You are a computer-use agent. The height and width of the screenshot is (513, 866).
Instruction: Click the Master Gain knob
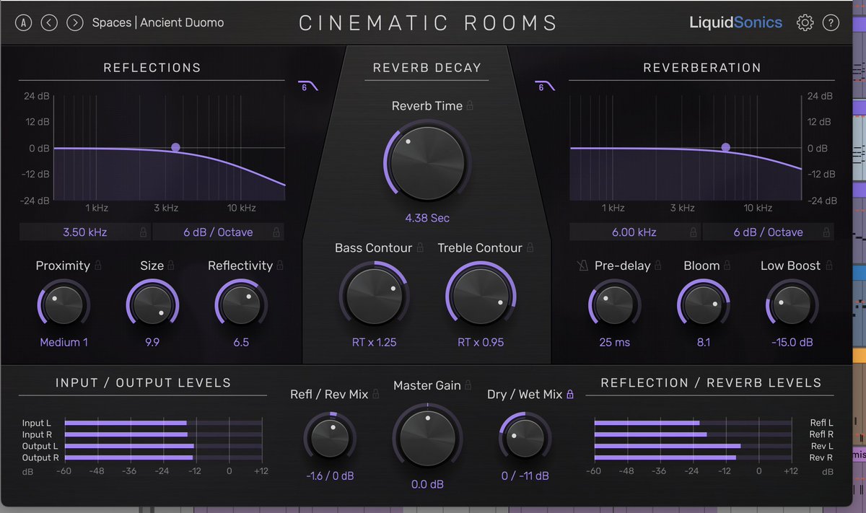click(x=427, y=439)
